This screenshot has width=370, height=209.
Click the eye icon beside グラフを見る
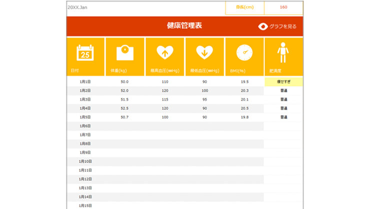pyautogui.click(x=263, y=27)
